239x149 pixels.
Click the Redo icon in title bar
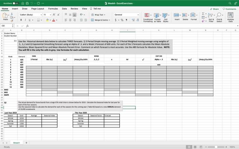pos(38,3)
